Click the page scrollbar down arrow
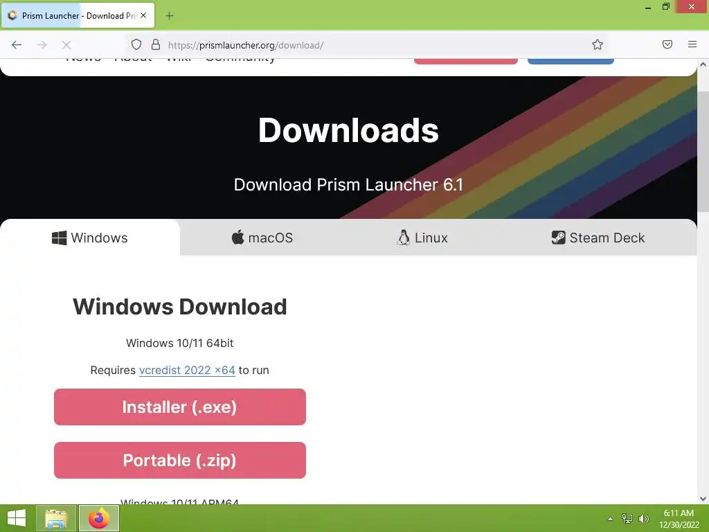The width and height of the screenshot is (709, 532). point(703,499)
